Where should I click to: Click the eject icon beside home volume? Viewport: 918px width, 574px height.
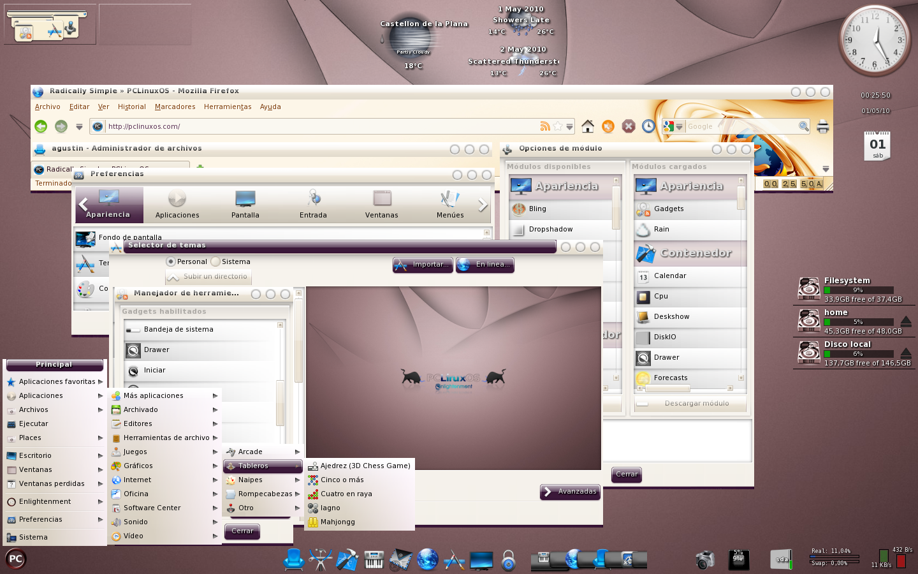pos(906,321)
